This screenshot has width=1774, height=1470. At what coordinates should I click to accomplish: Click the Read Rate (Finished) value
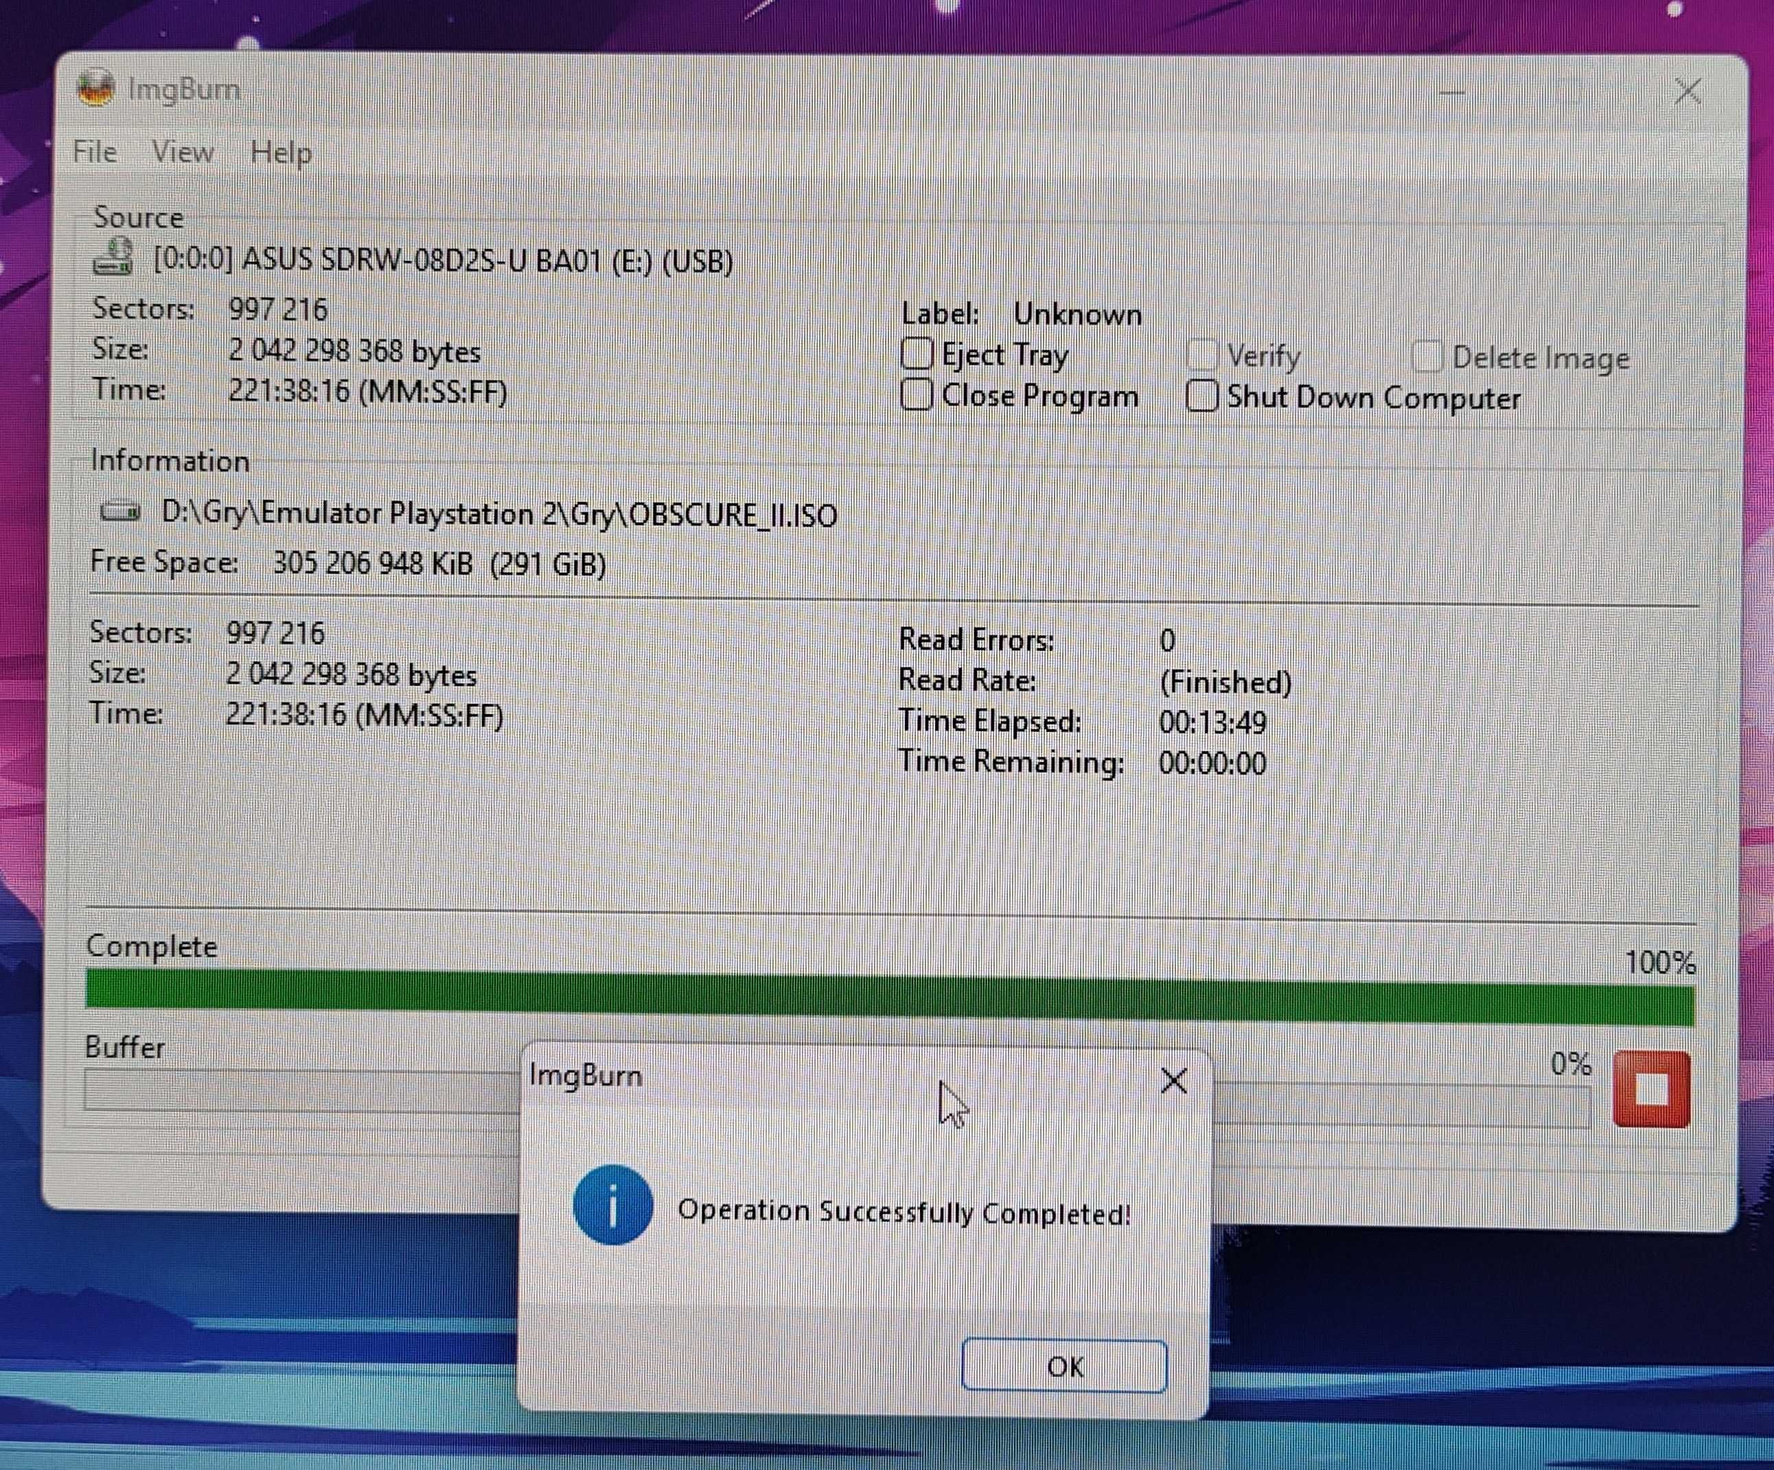point(1225,682)
